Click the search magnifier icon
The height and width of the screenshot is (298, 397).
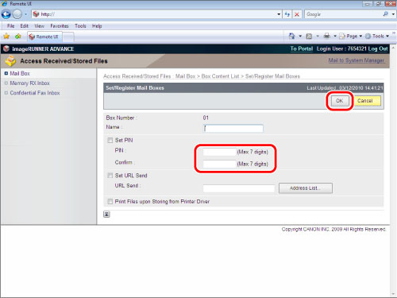[385, 14]
